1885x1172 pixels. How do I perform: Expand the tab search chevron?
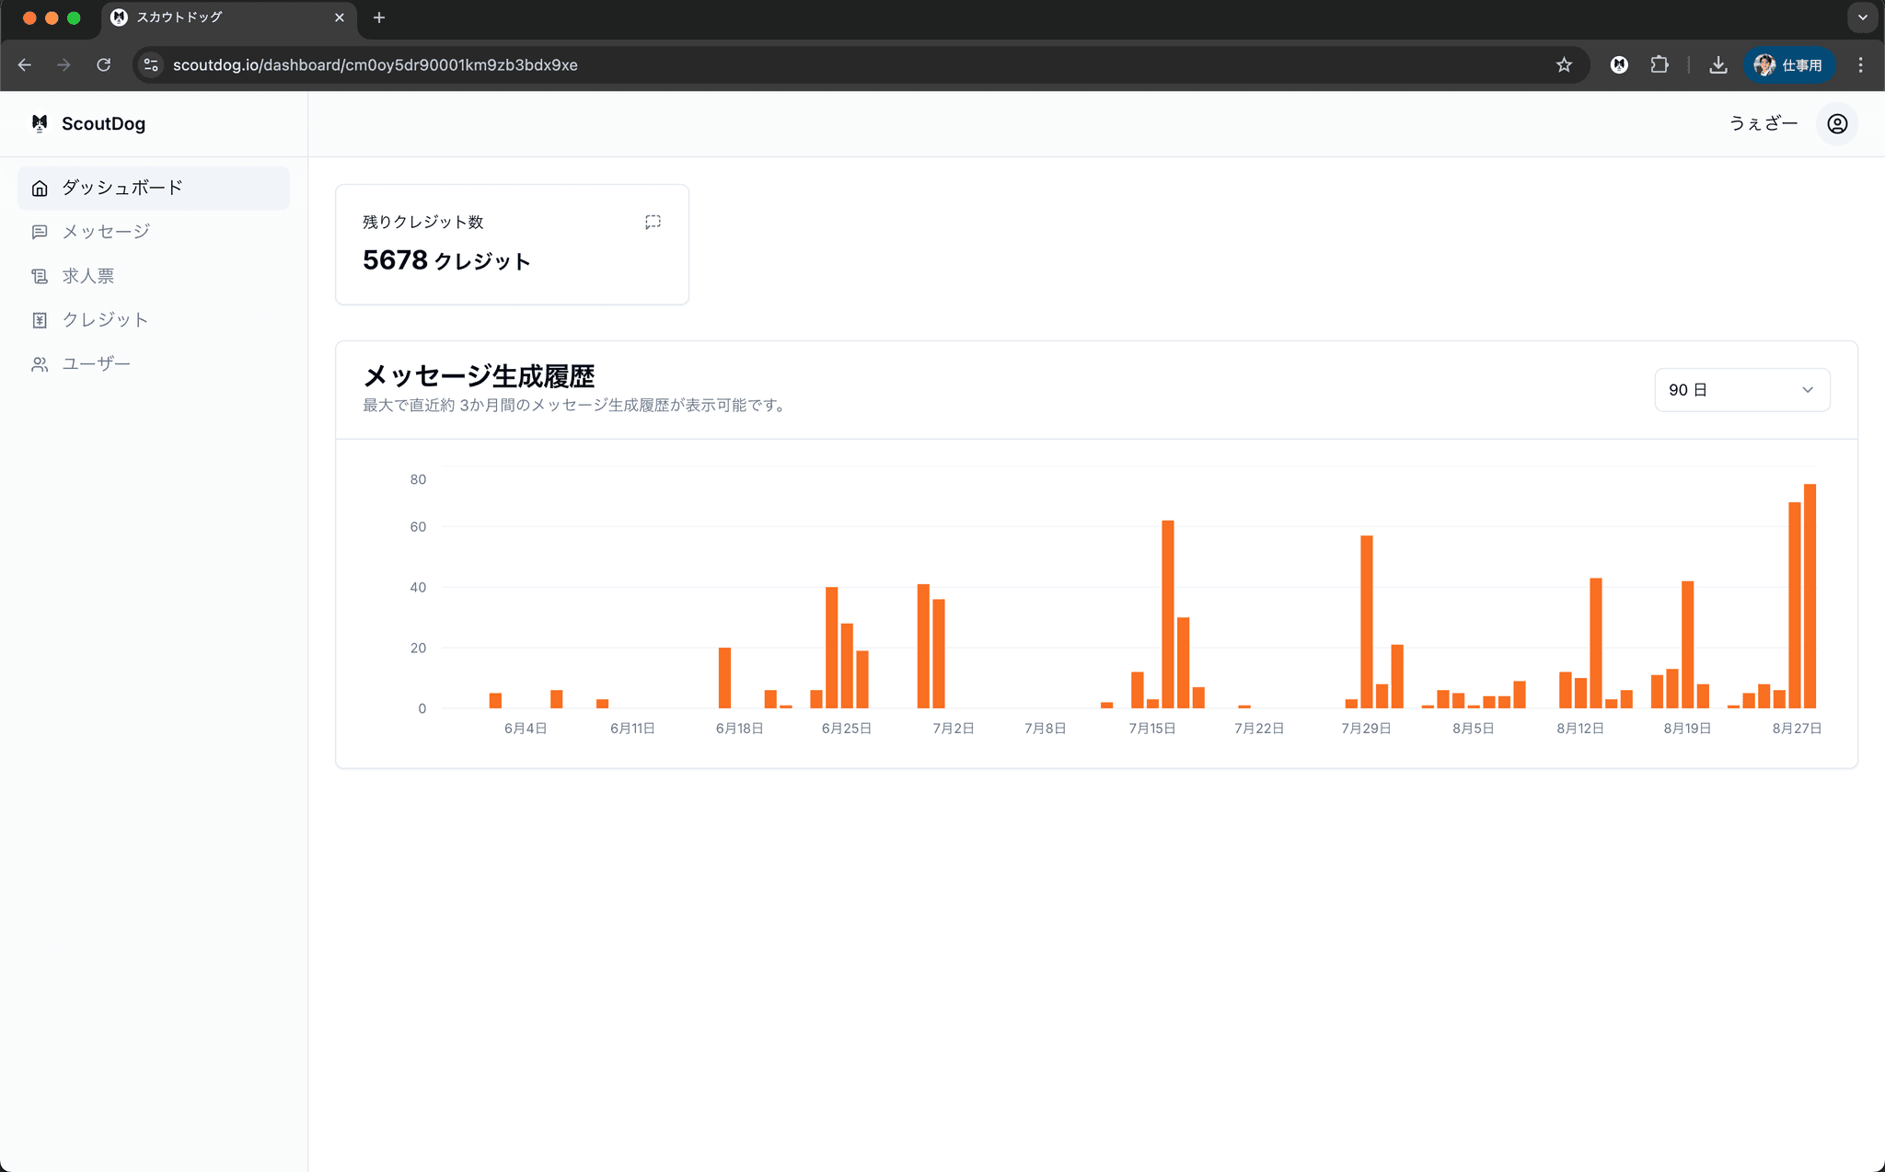click(1862, 17)
